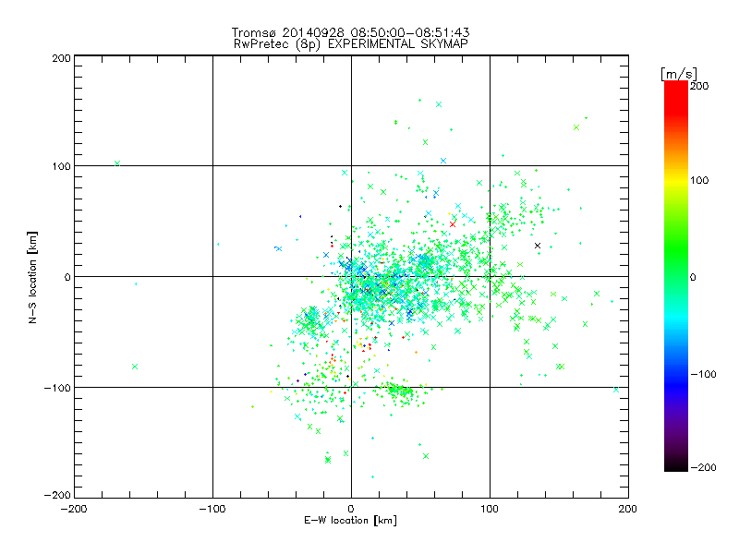Click the title line with Tromsø date and time

click(x=350, y=32)
